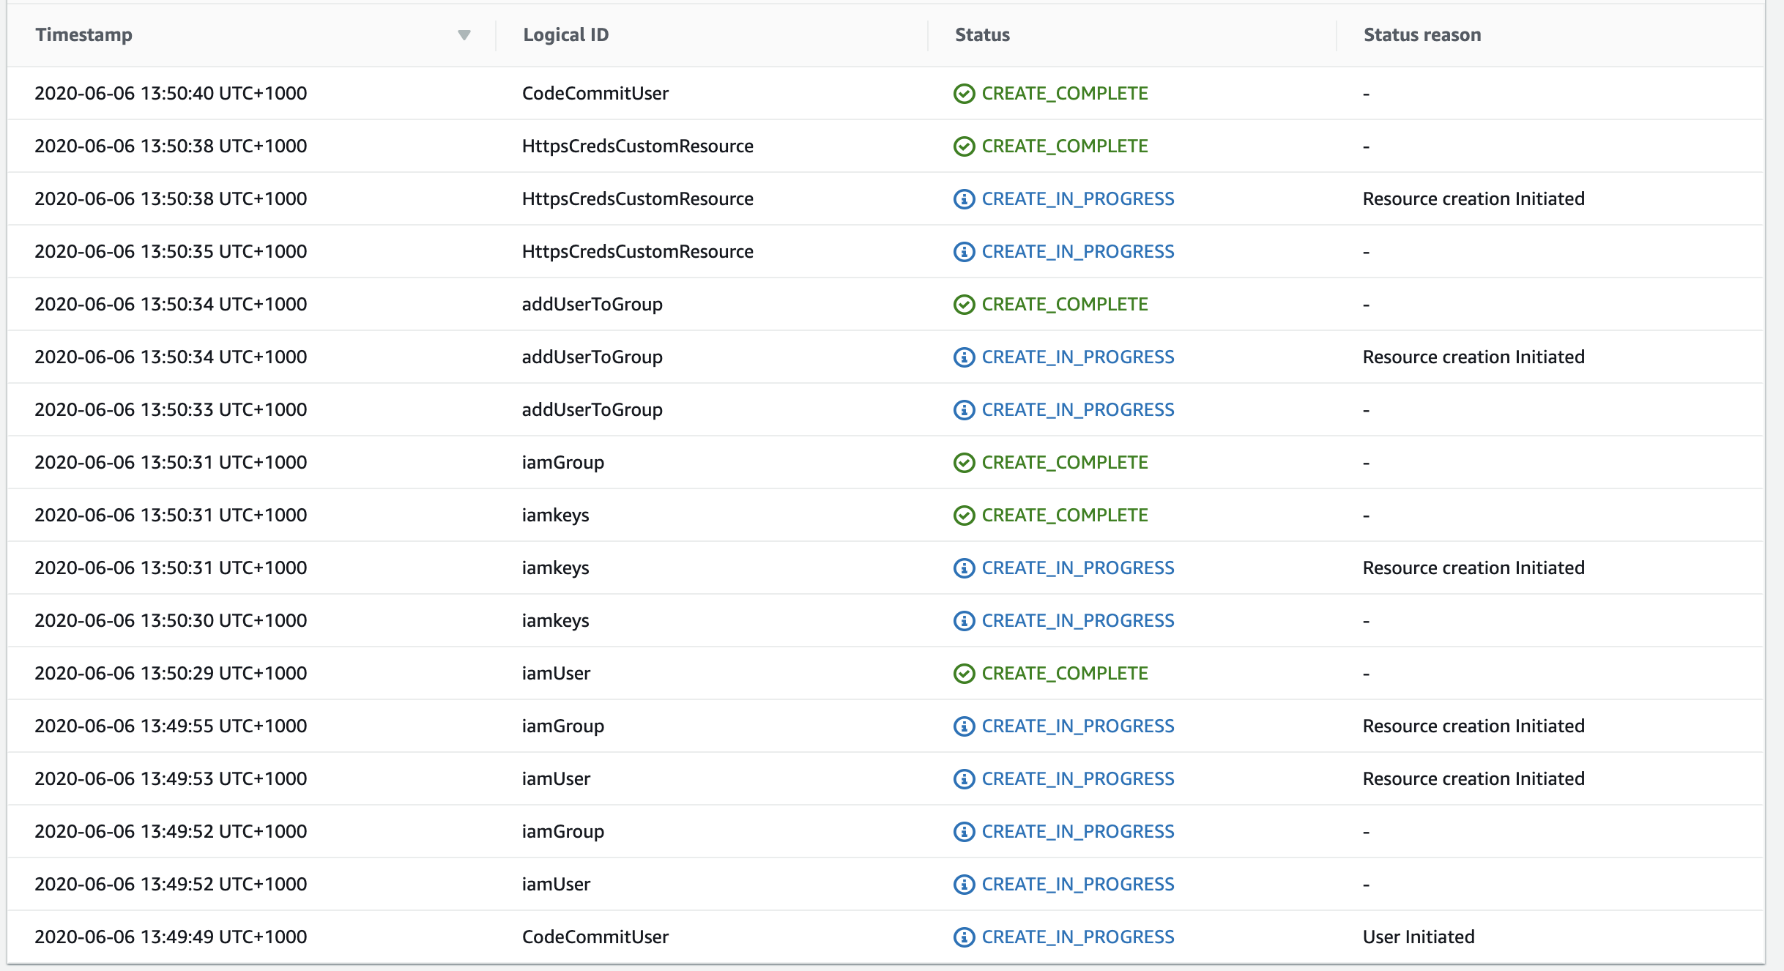This screenshot has height=971, width=1784.
Task: Click green check icon for iamUser CREATE_COMPLETE
Action: click(964, 674)
